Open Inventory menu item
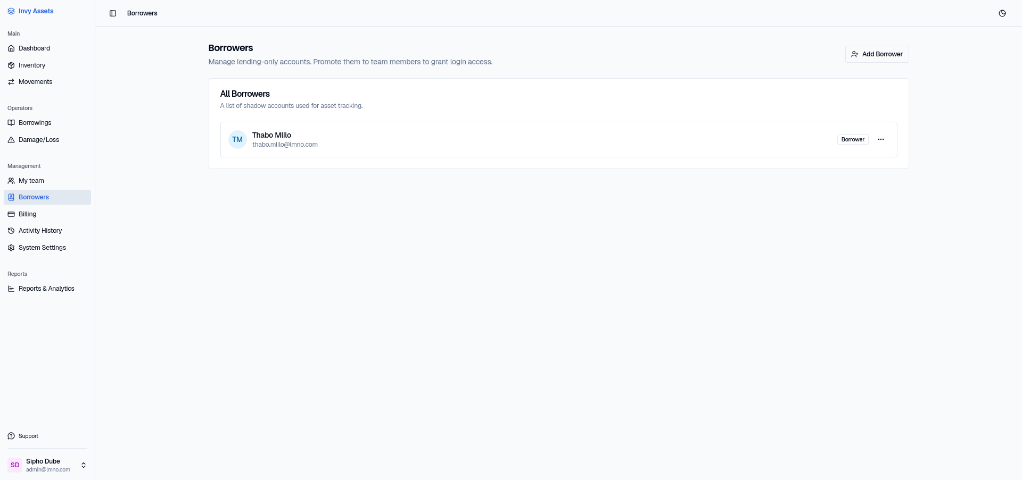 [x=47, y=65]
